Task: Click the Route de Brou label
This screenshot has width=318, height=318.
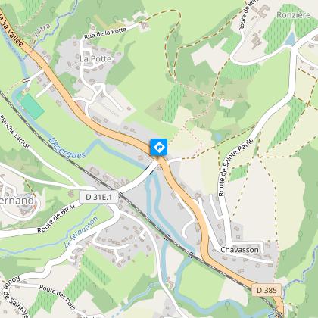Action: [56, 219]
